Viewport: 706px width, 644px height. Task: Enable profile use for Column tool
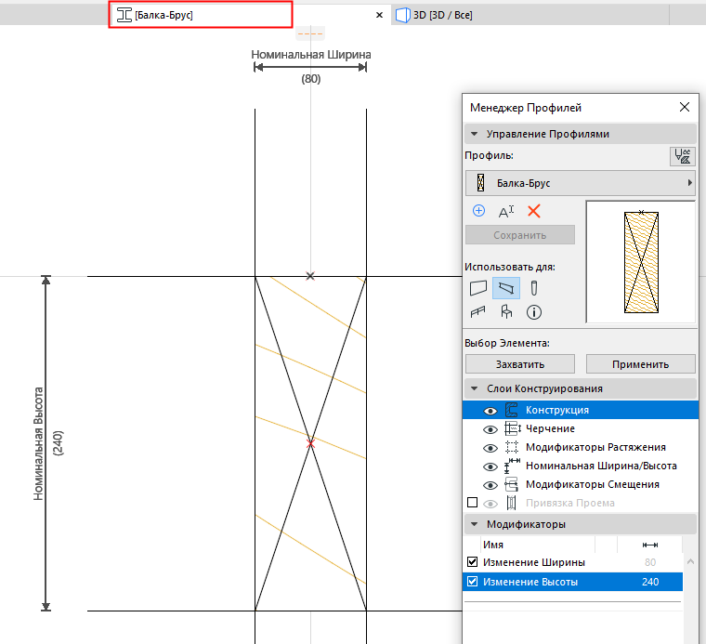coord(534,288)
